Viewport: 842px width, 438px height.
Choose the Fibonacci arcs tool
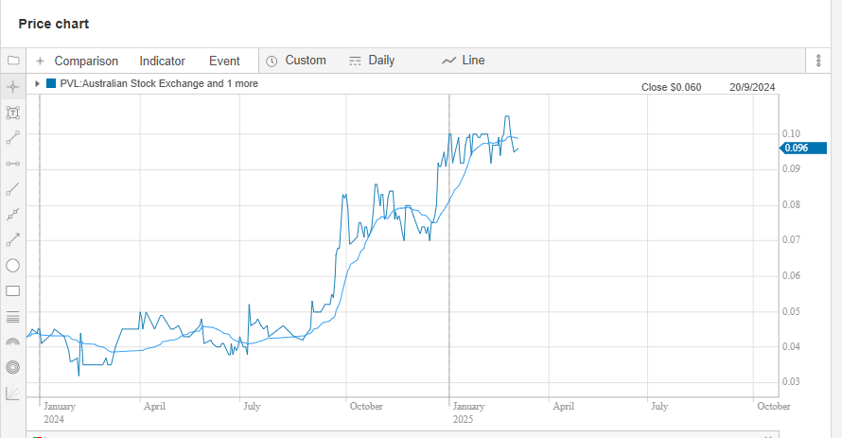[13, 342]
